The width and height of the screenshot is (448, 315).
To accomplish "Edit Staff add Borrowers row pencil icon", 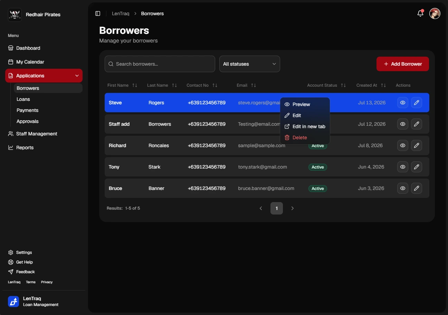I will click(417, 124).
